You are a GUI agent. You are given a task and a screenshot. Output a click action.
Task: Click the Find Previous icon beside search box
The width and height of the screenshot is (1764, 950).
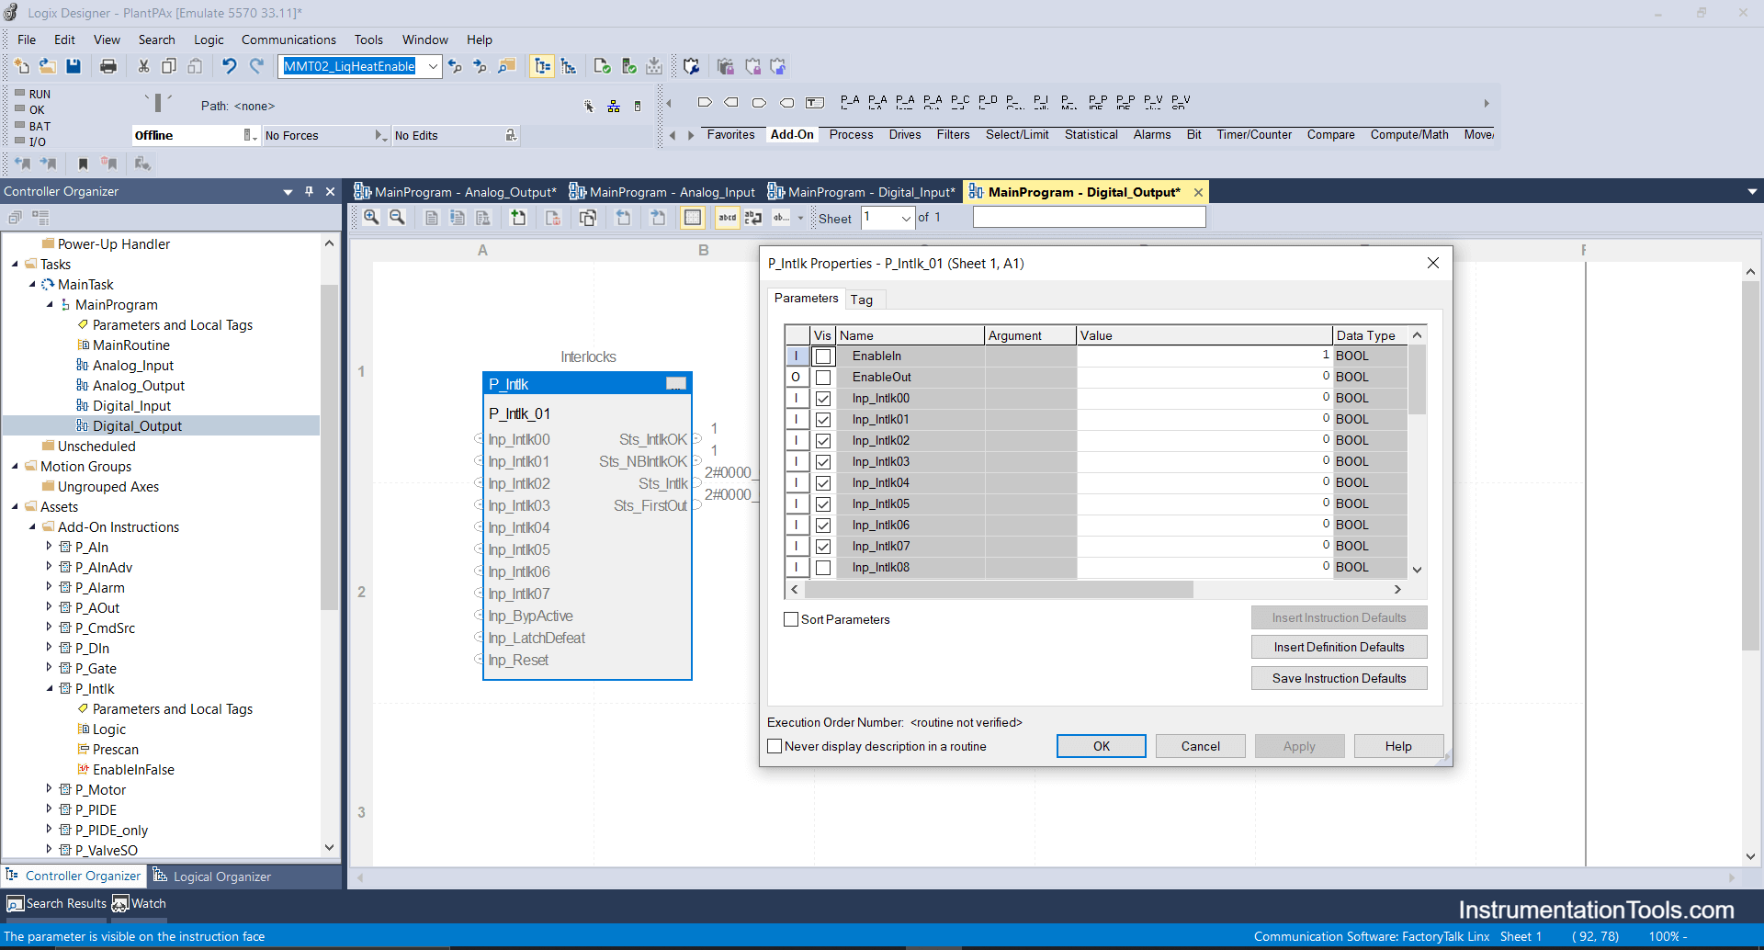pyautogui.click(x=455, y=66)
